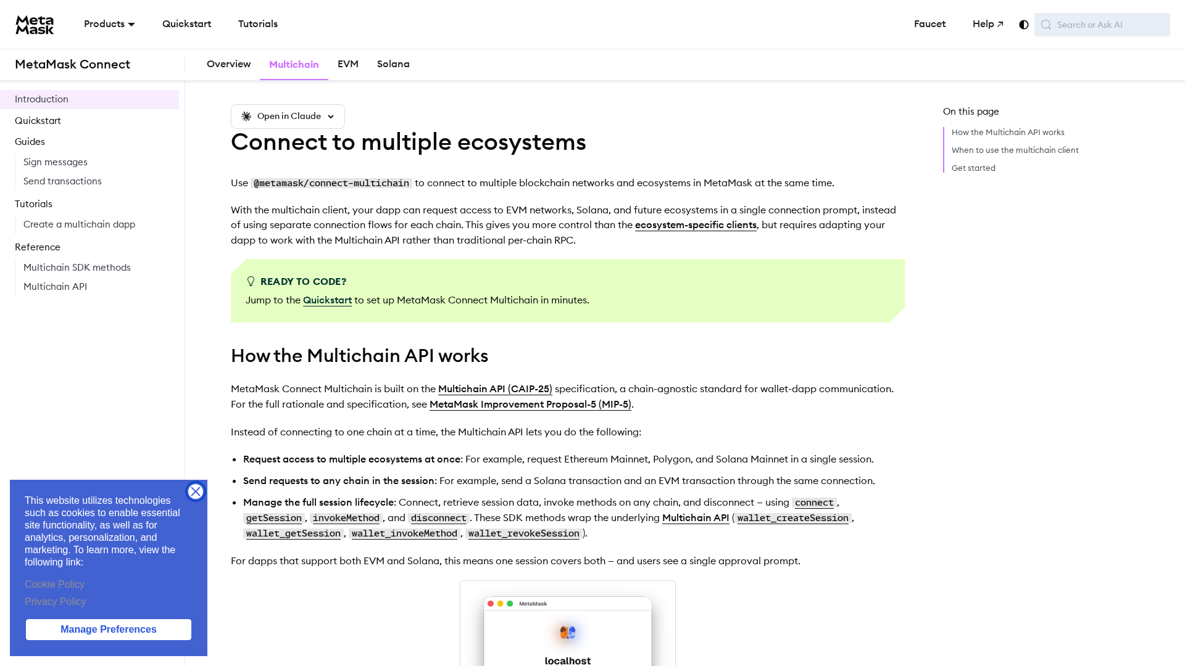
Task: Jump to Get started section
Action: tap(973, 168)
